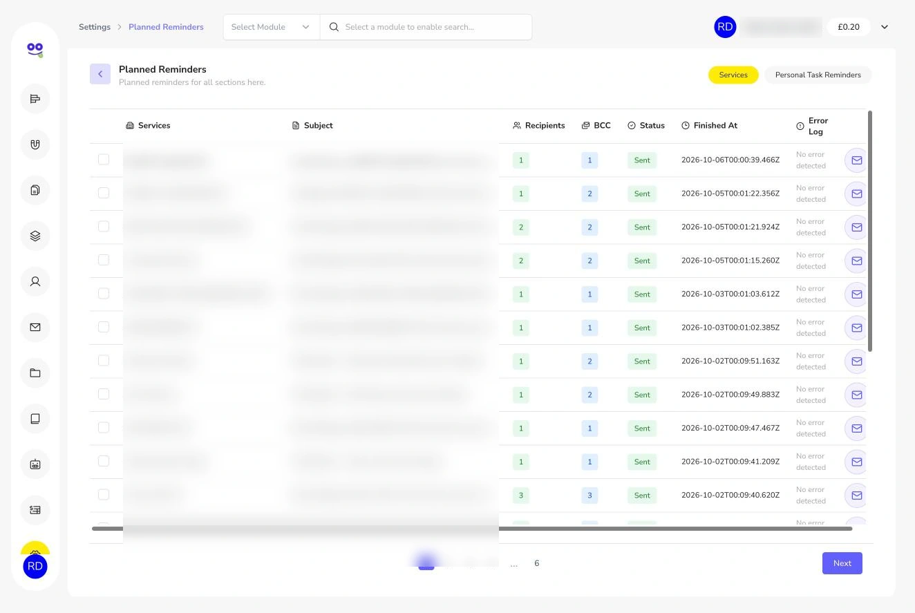Open mail icon for 2026-10-02T00:09:41.209Z row
Screen dimensions: 915x613
[856, 462]
